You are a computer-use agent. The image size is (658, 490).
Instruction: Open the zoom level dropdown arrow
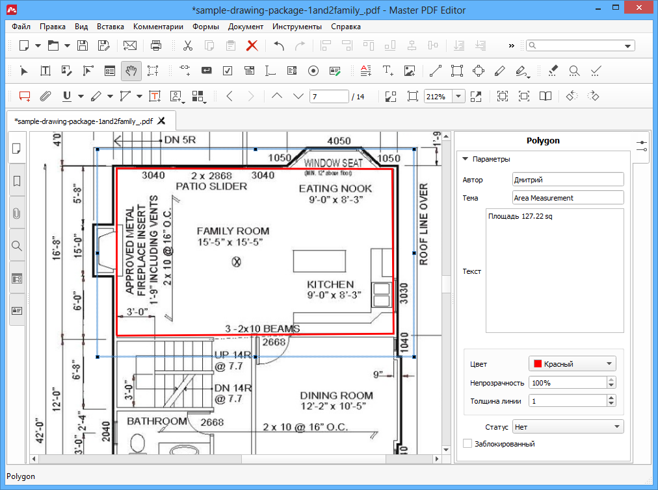pos(458,96)
